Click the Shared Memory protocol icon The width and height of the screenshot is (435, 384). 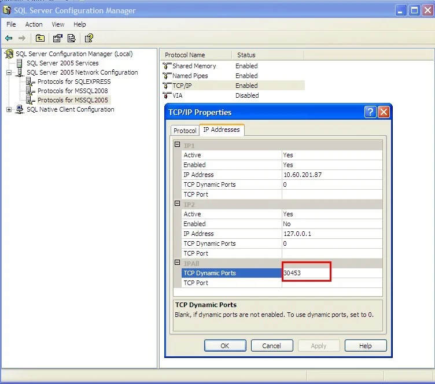click(167, 66)
